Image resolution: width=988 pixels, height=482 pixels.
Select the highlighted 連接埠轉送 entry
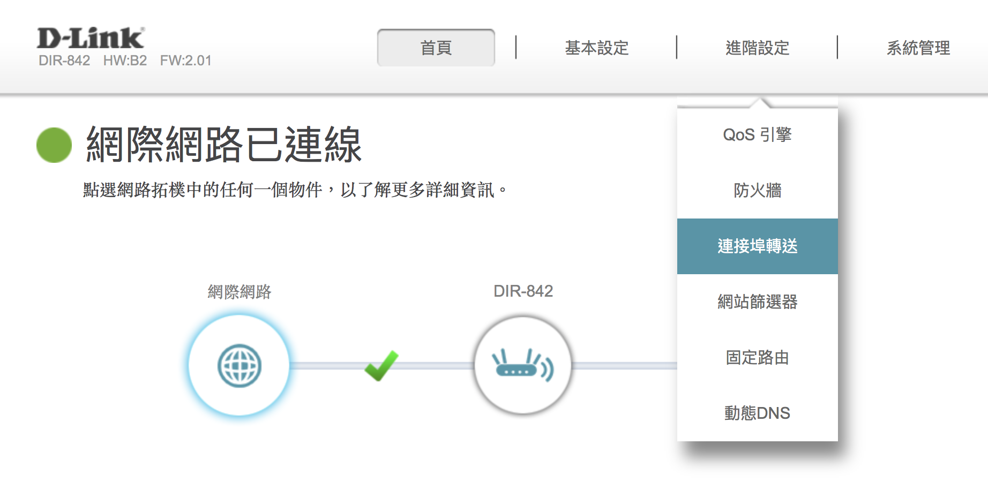coord(757,246)
